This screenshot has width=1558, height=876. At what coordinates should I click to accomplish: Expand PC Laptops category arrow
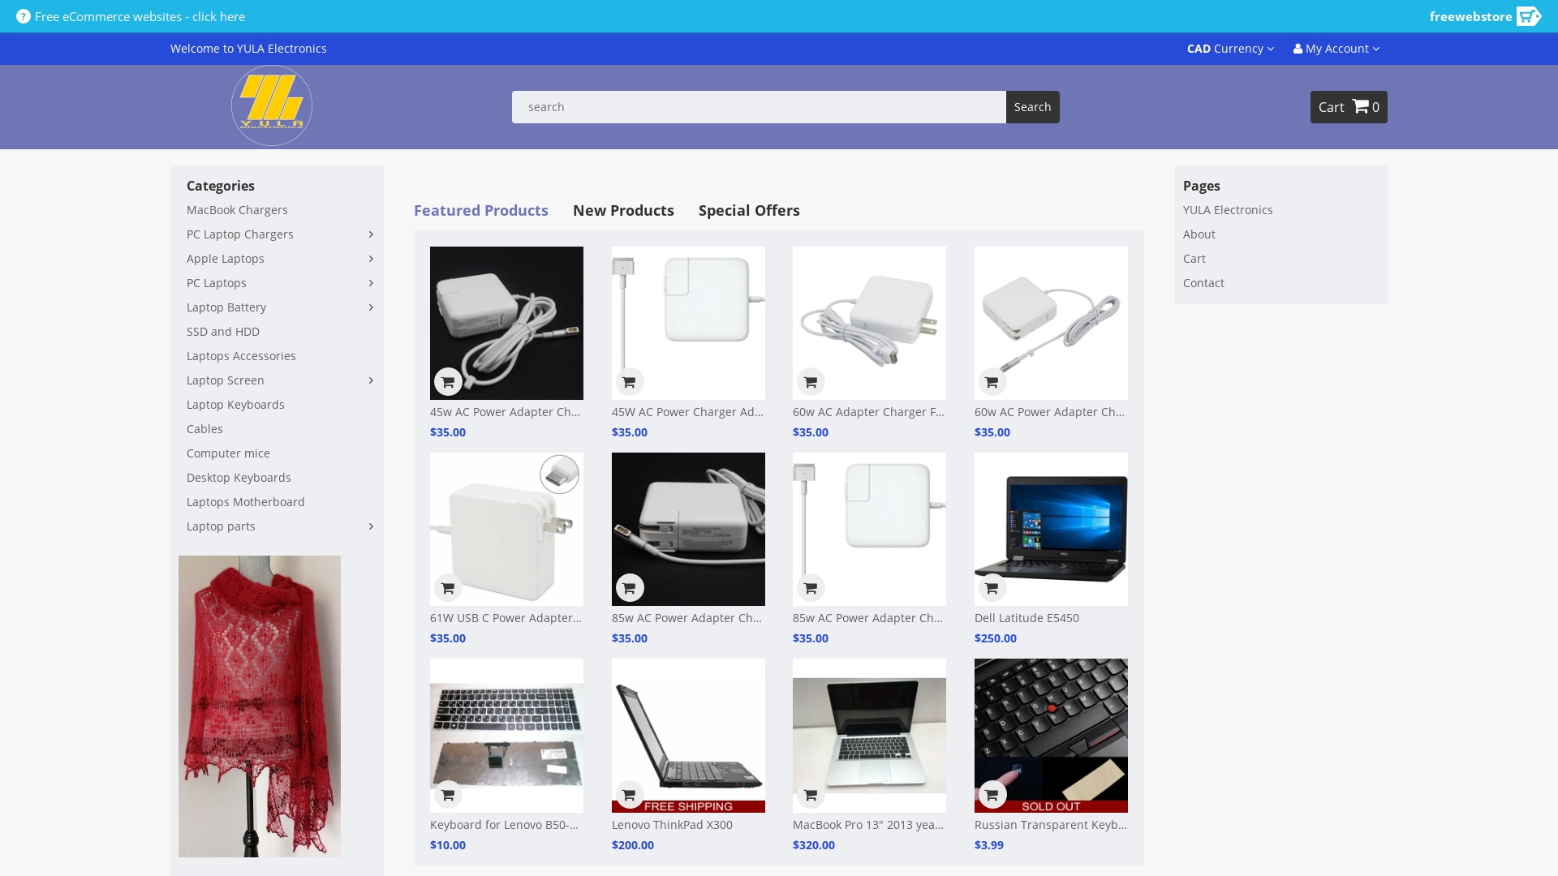pos(371,283)
